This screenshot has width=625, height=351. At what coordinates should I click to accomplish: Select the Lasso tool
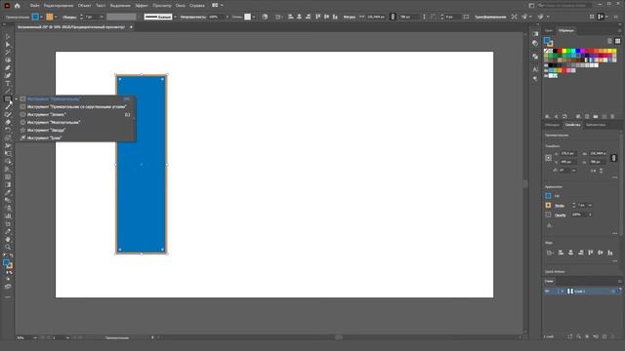pos(8,59)
